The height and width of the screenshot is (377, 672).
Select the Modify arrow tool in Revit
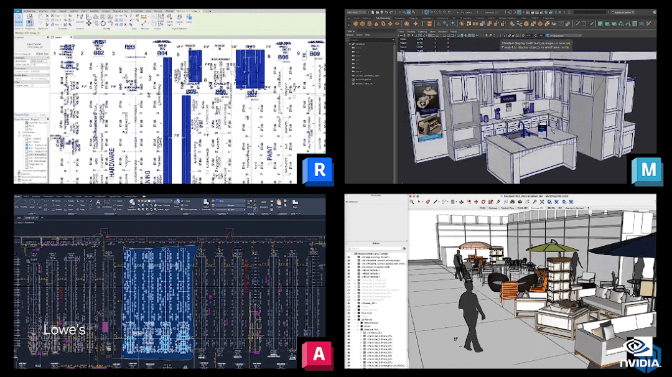(x=19, y=20)
